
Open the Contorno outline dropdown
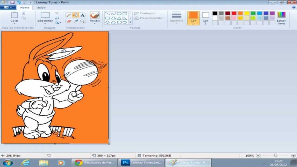point(146,14)
